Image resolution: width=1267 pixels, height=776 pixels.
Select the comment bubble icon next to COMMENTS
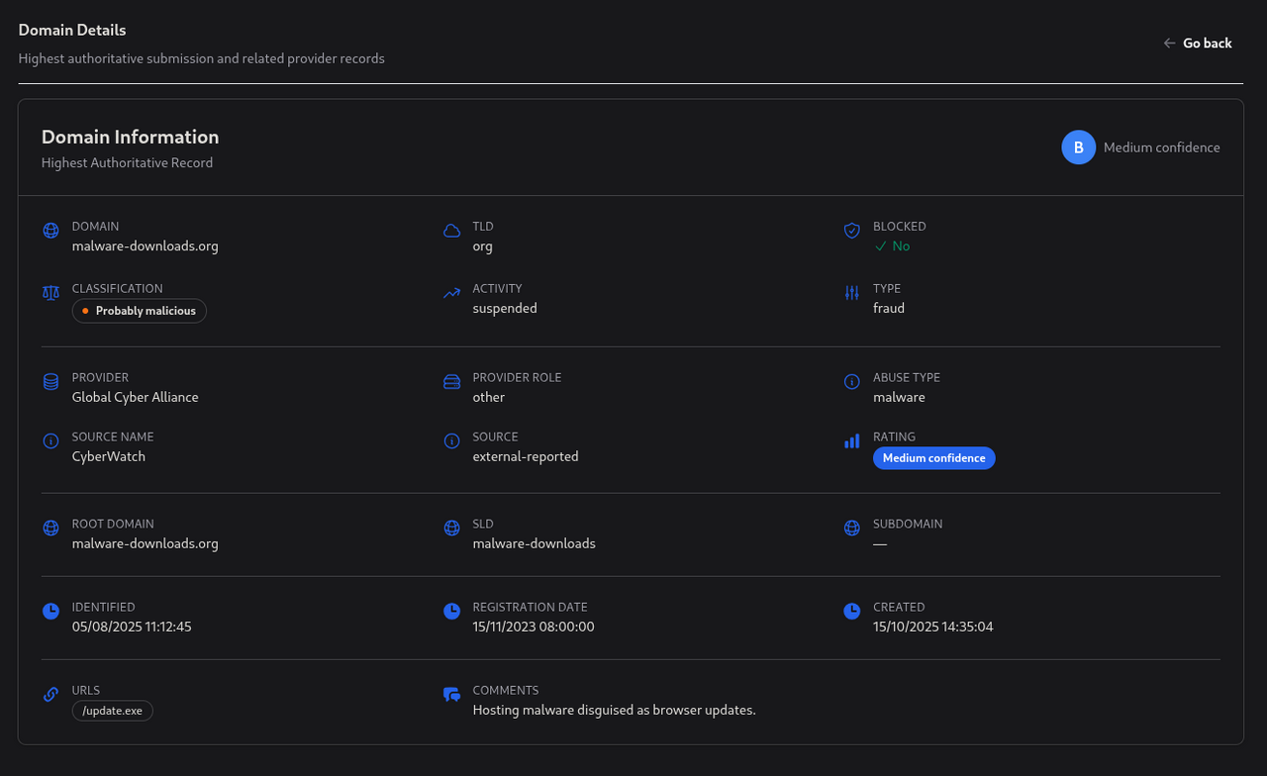451,694
